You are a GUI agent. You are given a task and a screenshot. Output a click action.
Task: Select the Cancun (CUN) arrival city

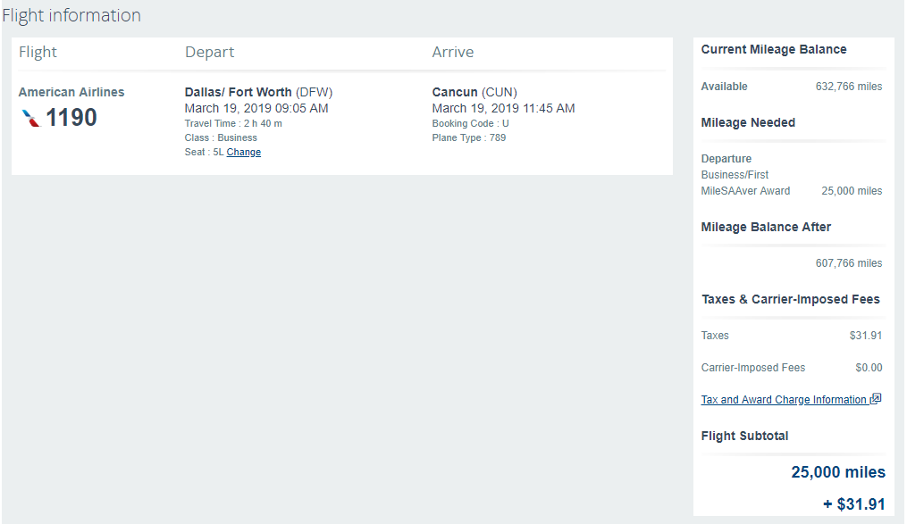pyautogui.click(x=474, y=92)
